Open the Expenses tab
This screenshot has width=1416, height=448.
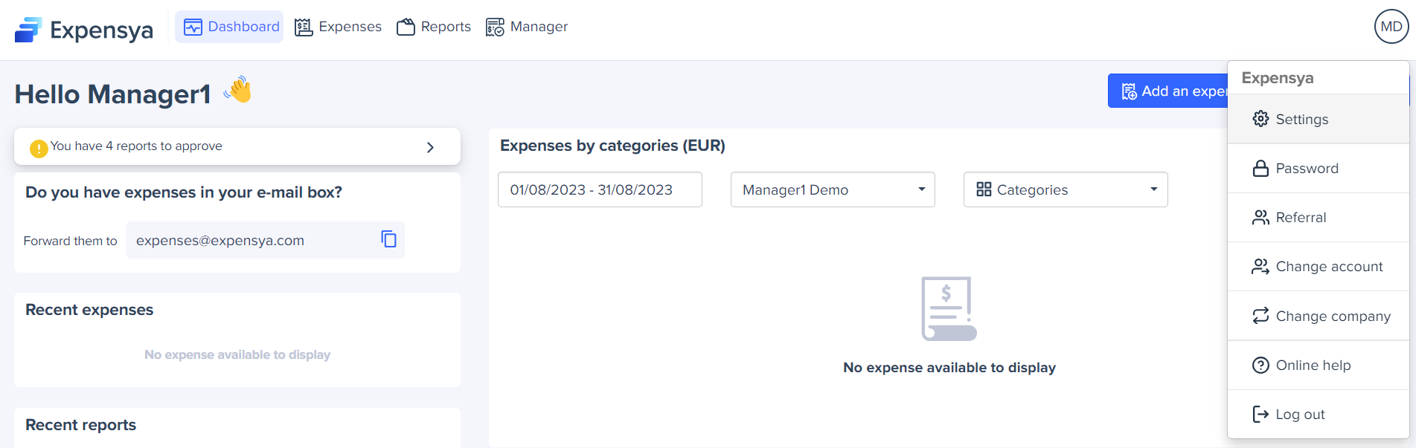click(x=339, y=27)
